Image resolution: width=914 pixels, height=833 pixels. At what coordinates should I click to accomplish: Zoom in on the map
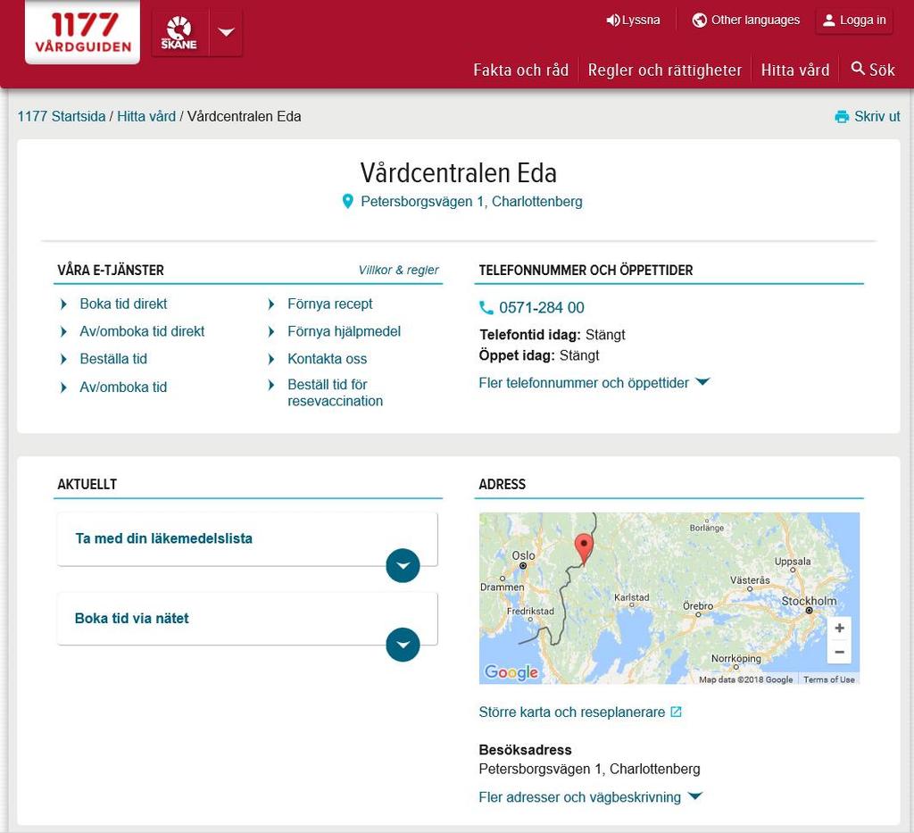839,628
